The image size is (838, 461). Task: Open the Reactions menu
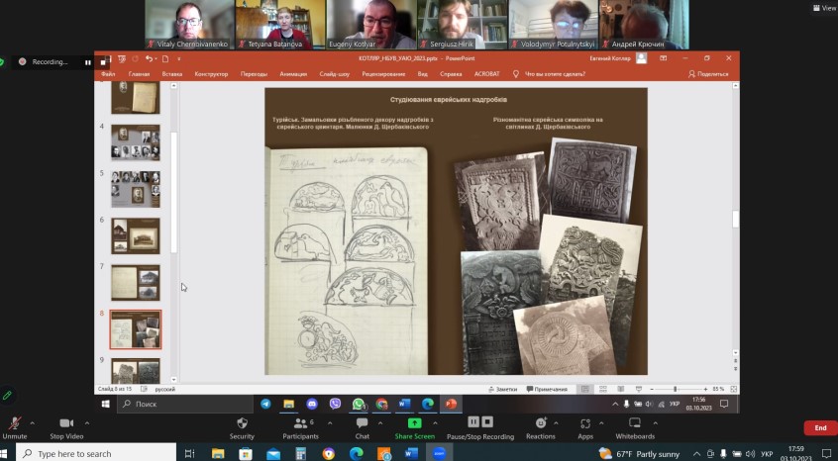[x=540, y=423]
